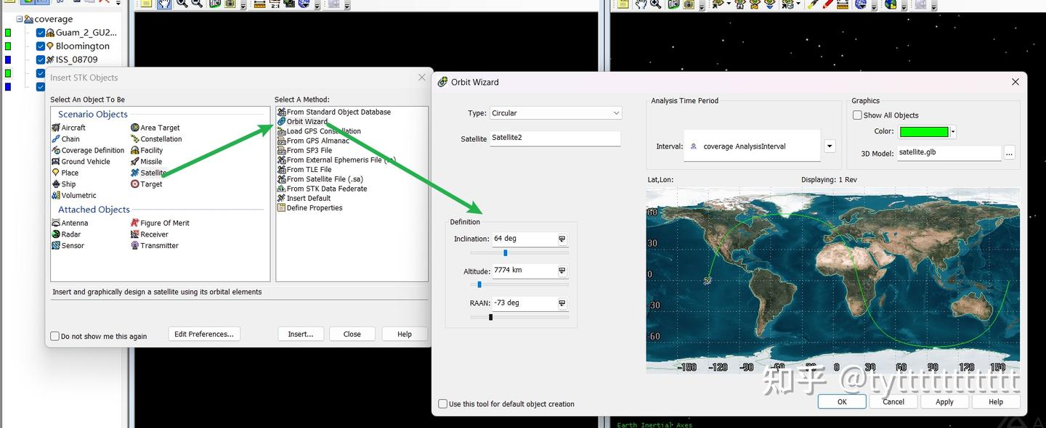The width and height of the screenshot is (1046, 428).
Task: Choose the Chain object type
Action: coord(66,139)
